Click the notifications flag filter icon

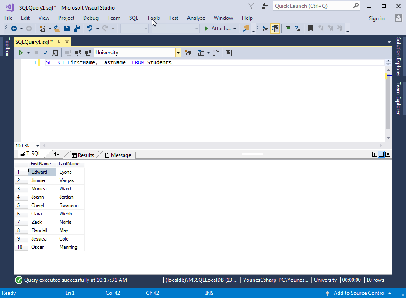coord(251,6)
